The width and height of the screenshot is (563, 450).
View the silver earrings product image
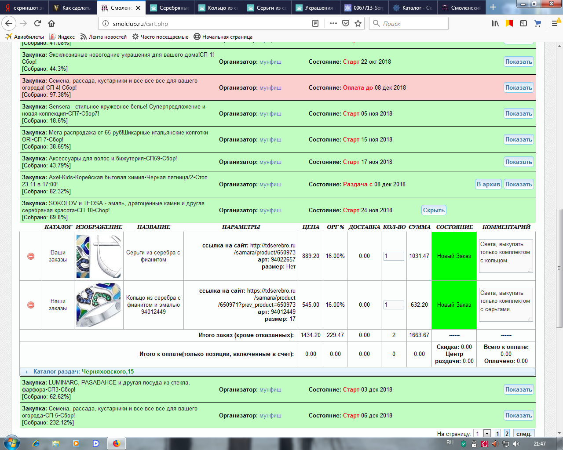point(99,256)
